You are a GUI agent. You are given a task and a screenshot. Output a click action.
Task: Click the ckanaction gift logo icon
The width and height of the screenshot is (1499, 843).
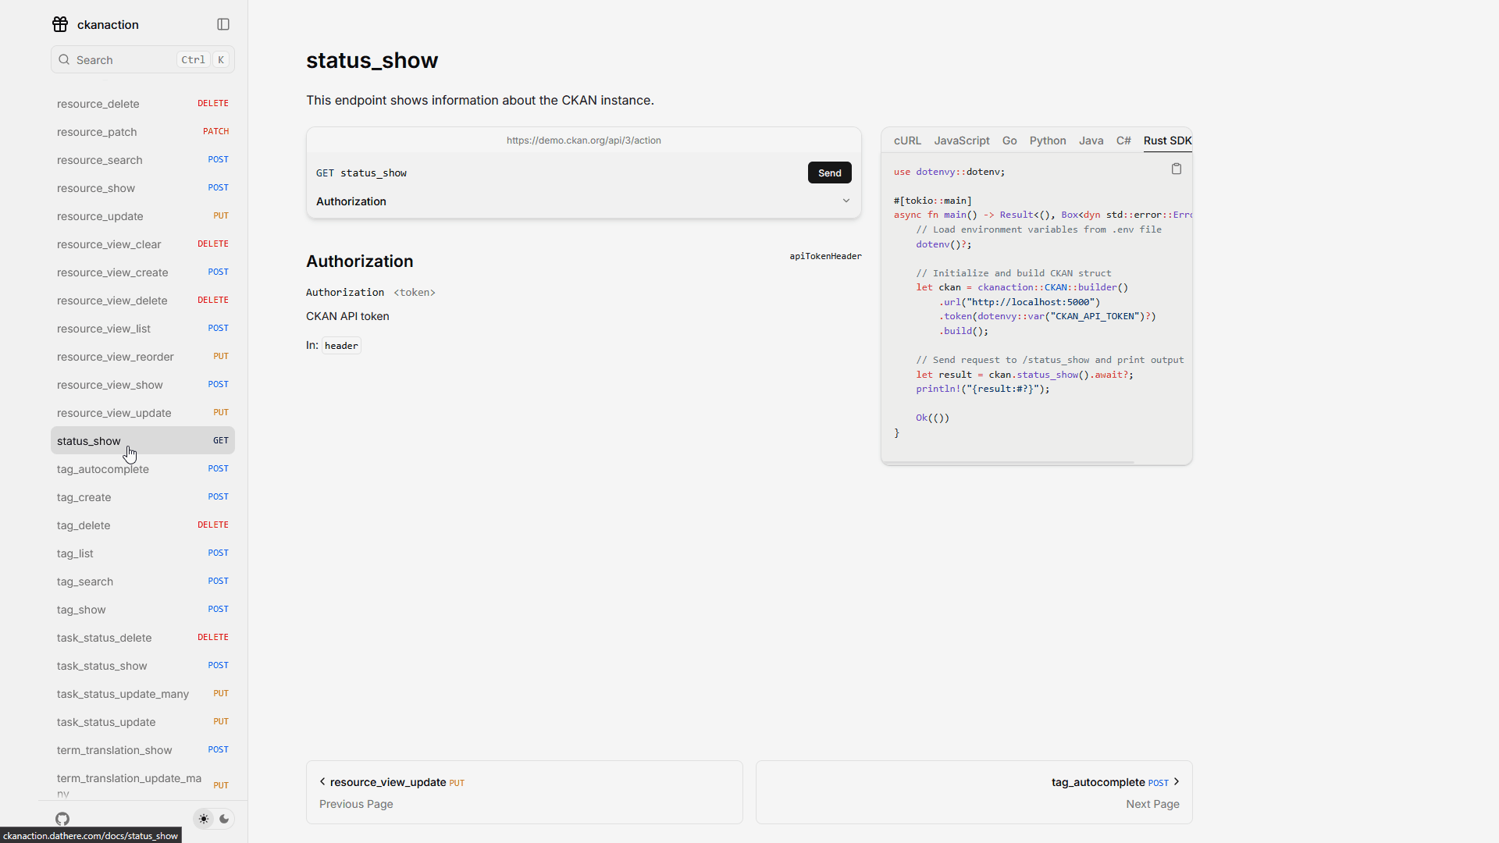pyautogui.click(x=60, y=24)
